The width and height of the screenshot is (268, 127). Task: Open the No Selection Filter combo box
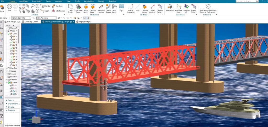(x=21, y=18)
